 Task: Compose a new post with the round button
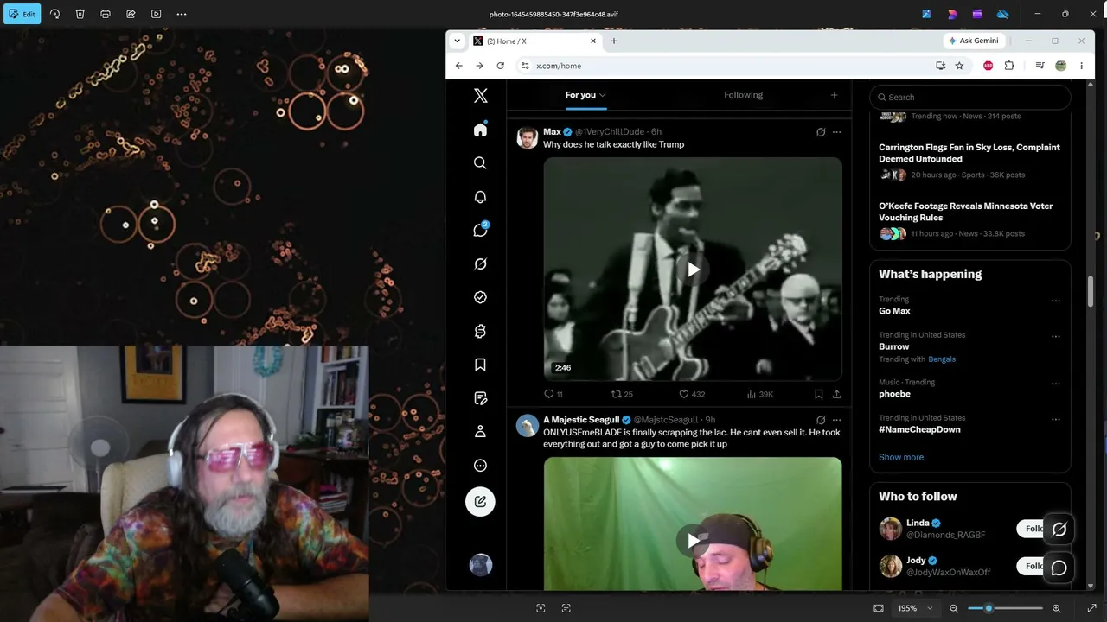tap(481, 502)
